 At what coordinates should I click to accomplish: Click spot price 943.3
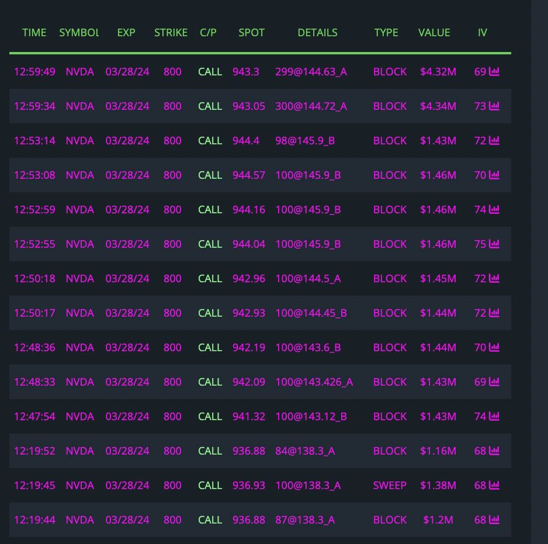tap(246, 72)
